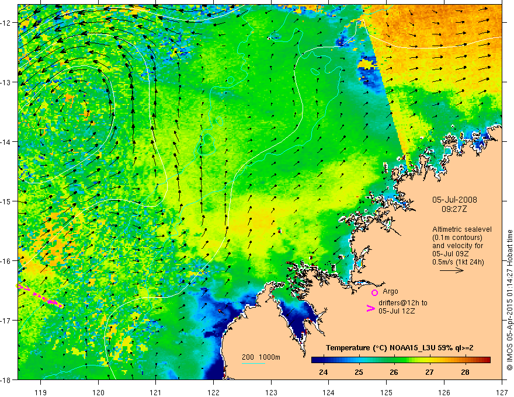Viewport: 514px width, 397px height.
Task: Click the longitude axis label '122'
Action: click(x=213, y=392)
